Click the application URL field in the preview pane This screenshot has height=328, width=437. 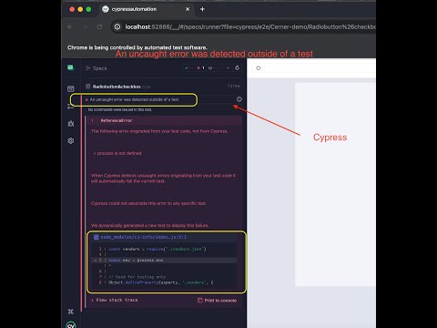[320, 68]
